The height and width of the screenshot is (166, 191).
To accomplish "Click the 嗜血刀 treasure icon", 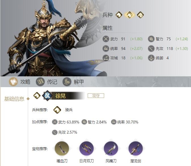I will (x=62, y=148).
